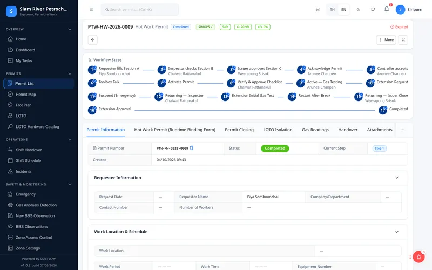Collapse Work Location & Schedule panel
432x270 pixels.
click(397, 232)
